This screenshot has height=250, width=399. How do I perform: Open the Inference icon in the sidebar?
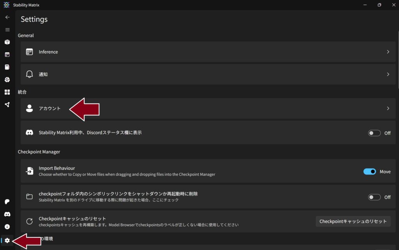(x=7, y=54)
